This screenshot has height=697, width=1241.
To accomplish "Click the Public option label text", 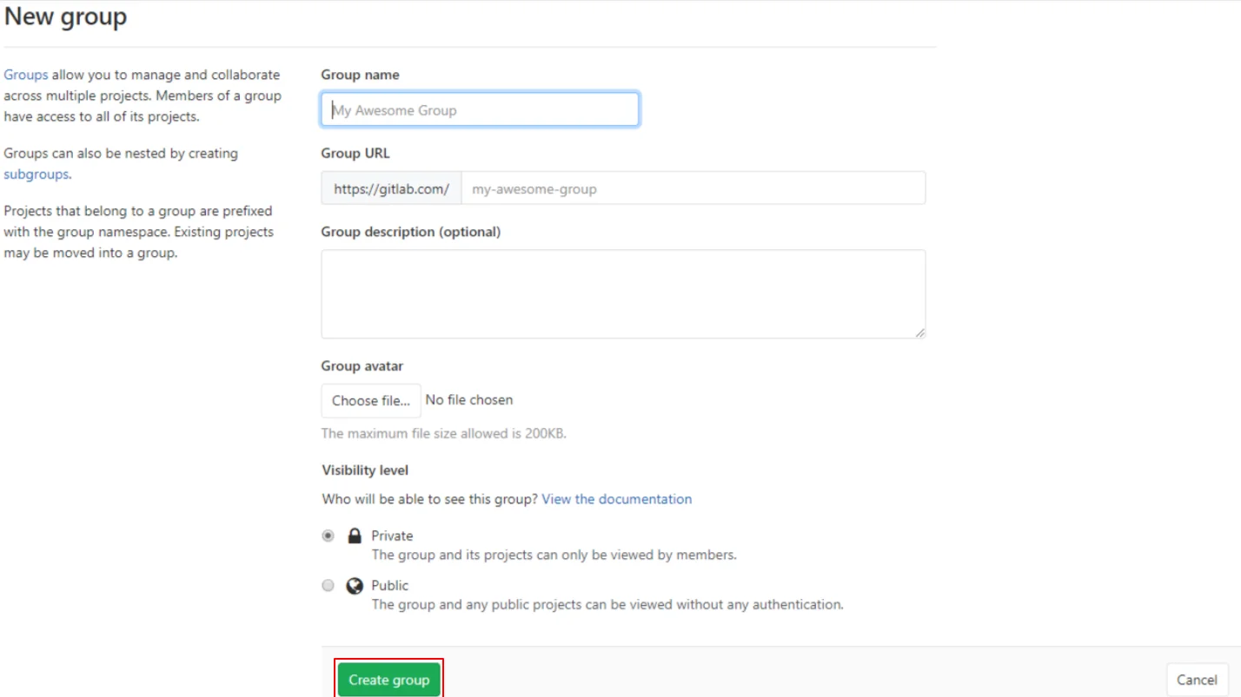I will click(x=389, y=585).
